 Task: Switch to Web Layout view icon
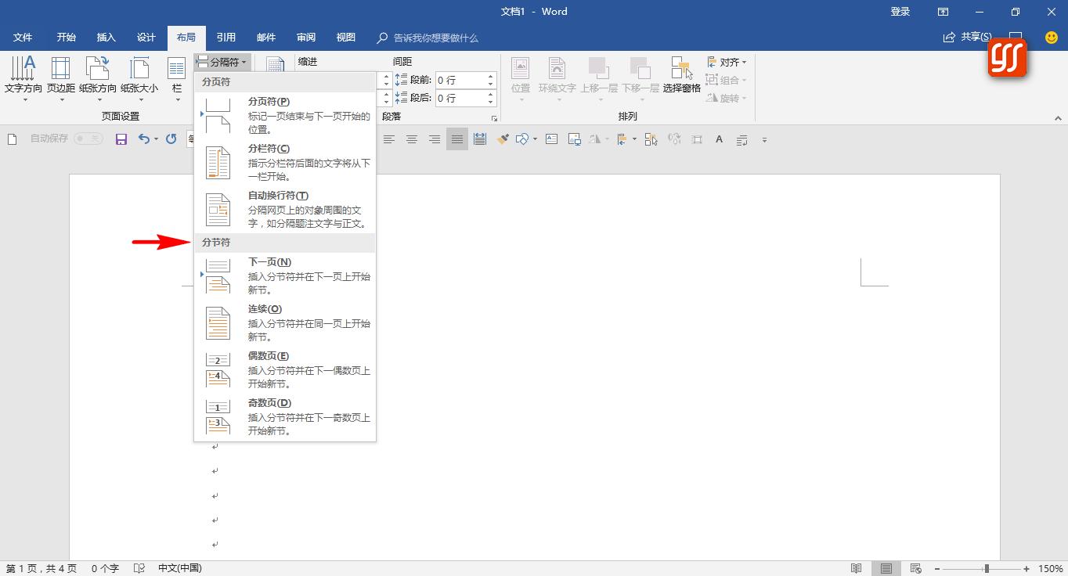tap(915, 568)
